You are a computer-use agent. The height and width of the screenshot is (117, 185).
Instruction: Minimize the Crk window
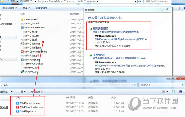168,78
